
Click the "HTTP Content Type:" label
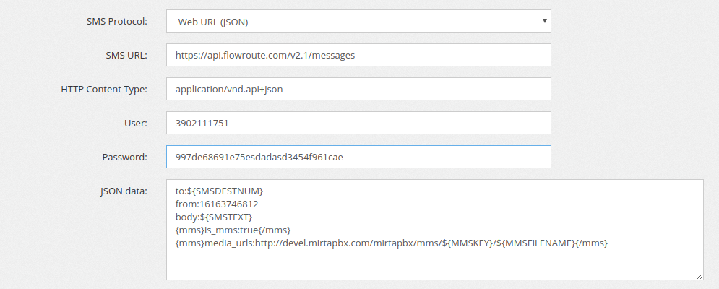tap(104, 89)
